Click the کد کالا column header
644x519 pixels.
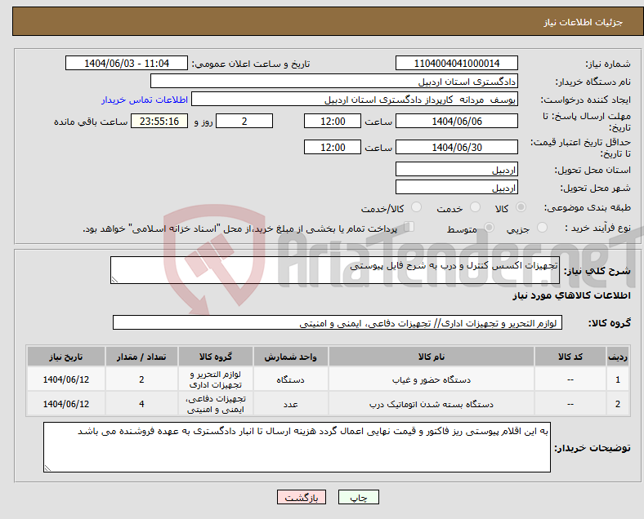point(570,357)
